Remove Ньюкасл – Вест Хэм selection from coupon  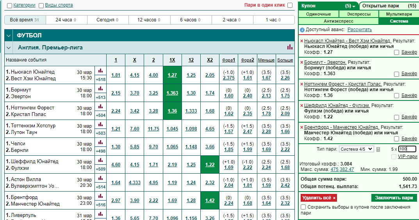coord(302,41)
